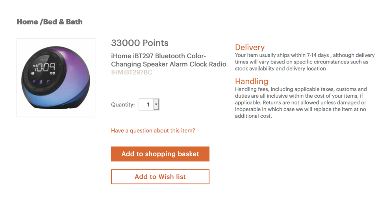Click the Delivery section heading
The height and width of the screenshot is (206, 391).
(250, 47)
